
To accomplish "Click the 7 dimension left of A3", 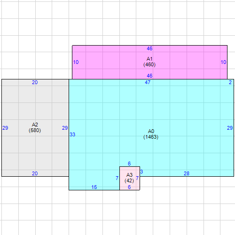I will [117, 178].
